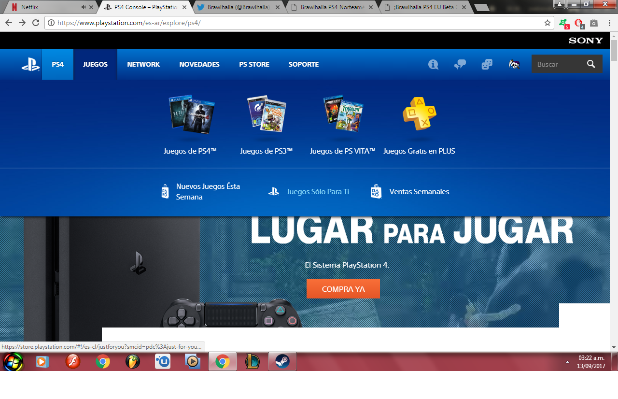Open Juegos de PS3 game covers thumbnail
This screenshot has width=618, height=399.
click(x=267, y=114)
